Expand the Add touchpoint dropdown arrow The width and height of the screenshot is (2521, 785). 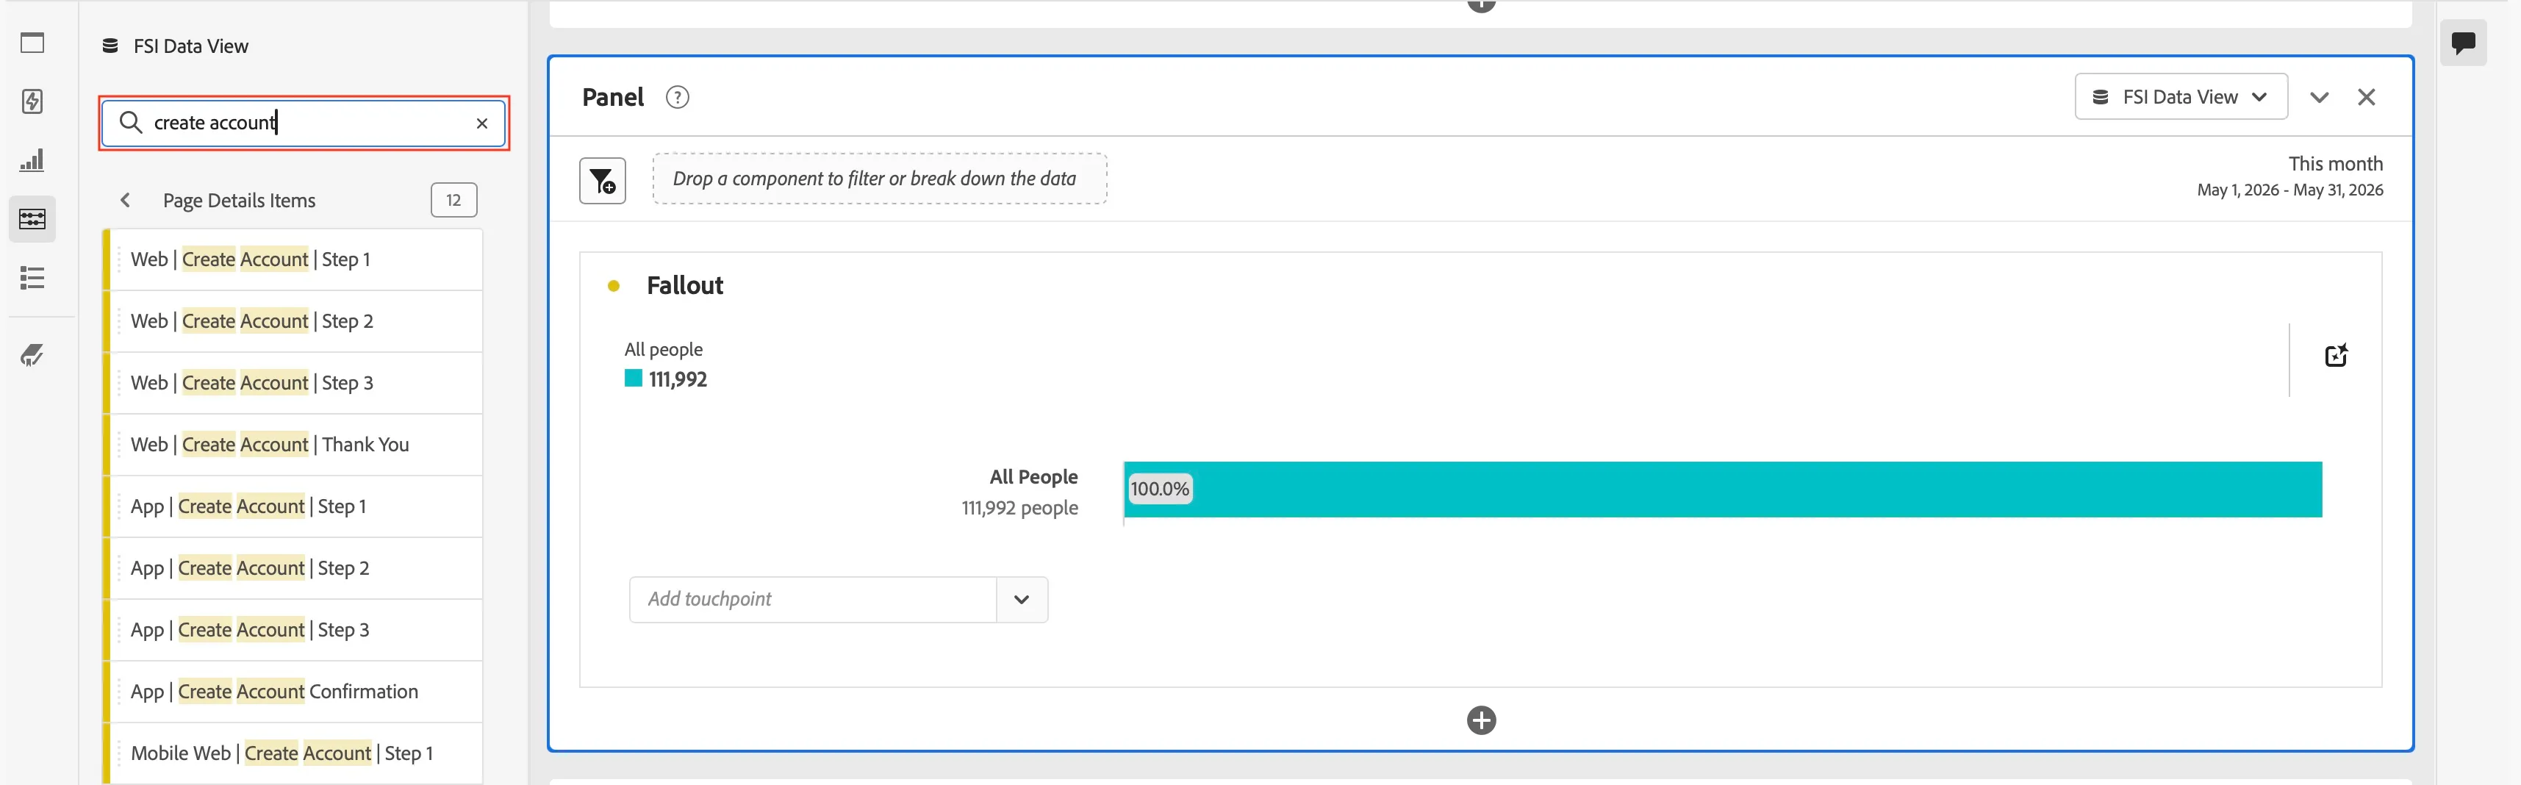(1022, 600)
